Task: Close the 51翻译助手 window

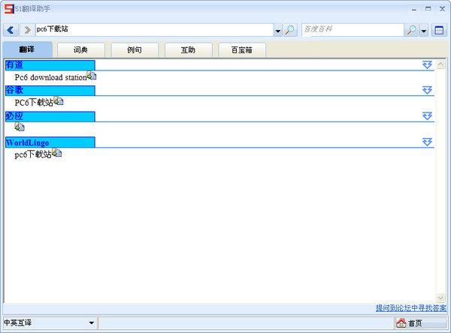Action: coord(443,9)
